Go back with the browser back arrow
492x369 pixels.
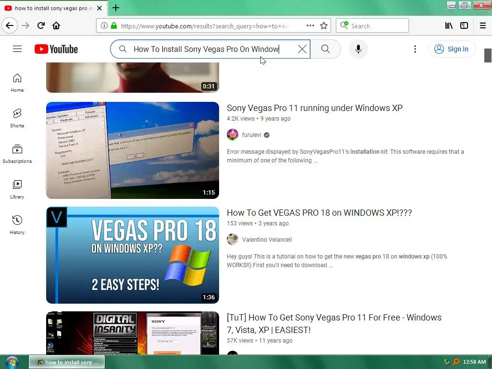pos(10,25)
